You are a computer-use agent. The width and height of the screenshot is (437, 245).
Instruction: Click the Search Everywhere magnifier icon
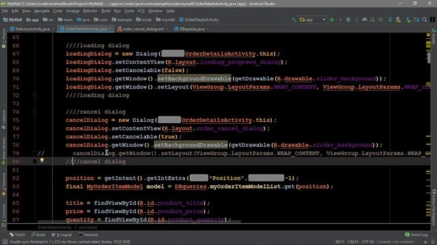tap(425, 20)
